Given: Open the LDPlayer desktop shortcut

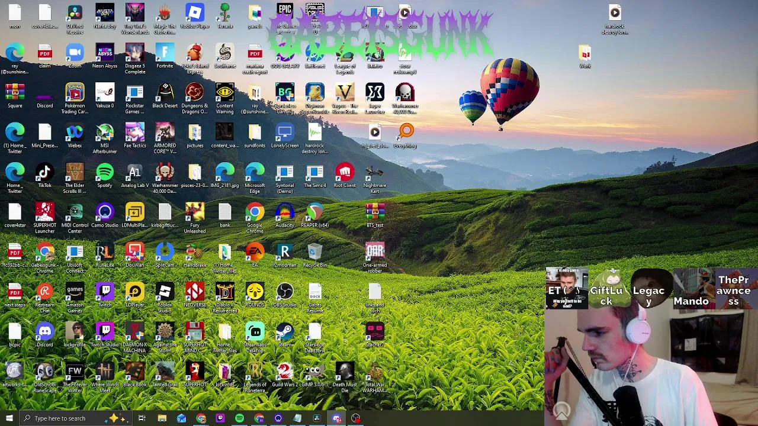Looking at the screenshot, I should coord(134,295).
